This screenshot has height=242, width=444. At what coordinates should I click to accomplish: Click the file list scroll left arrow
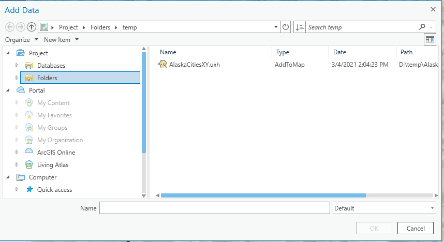click(x=157, y=195)
